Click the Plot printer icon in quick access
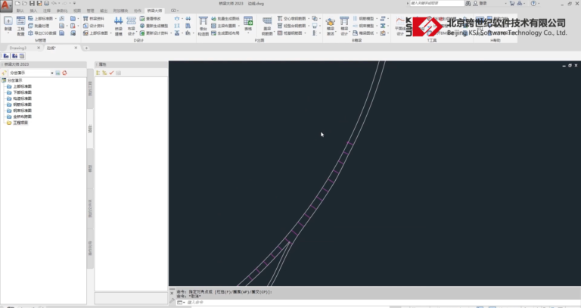The image size is (581, 308). (46, 3)
